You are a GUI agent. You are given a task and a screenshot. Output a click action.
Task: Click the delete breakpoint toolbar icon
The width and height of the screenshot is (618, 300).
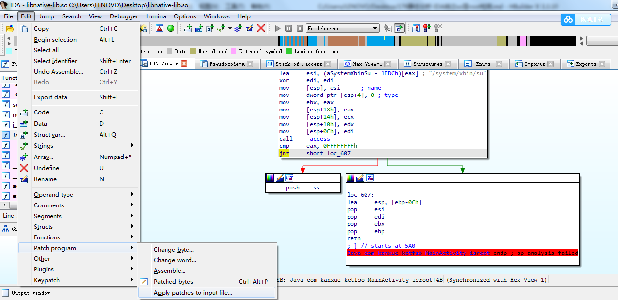[438, 28]
